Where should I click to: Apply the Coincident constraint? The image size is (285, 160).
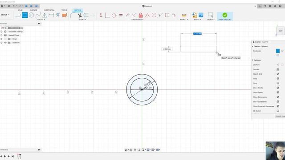[x=107, y=15]
